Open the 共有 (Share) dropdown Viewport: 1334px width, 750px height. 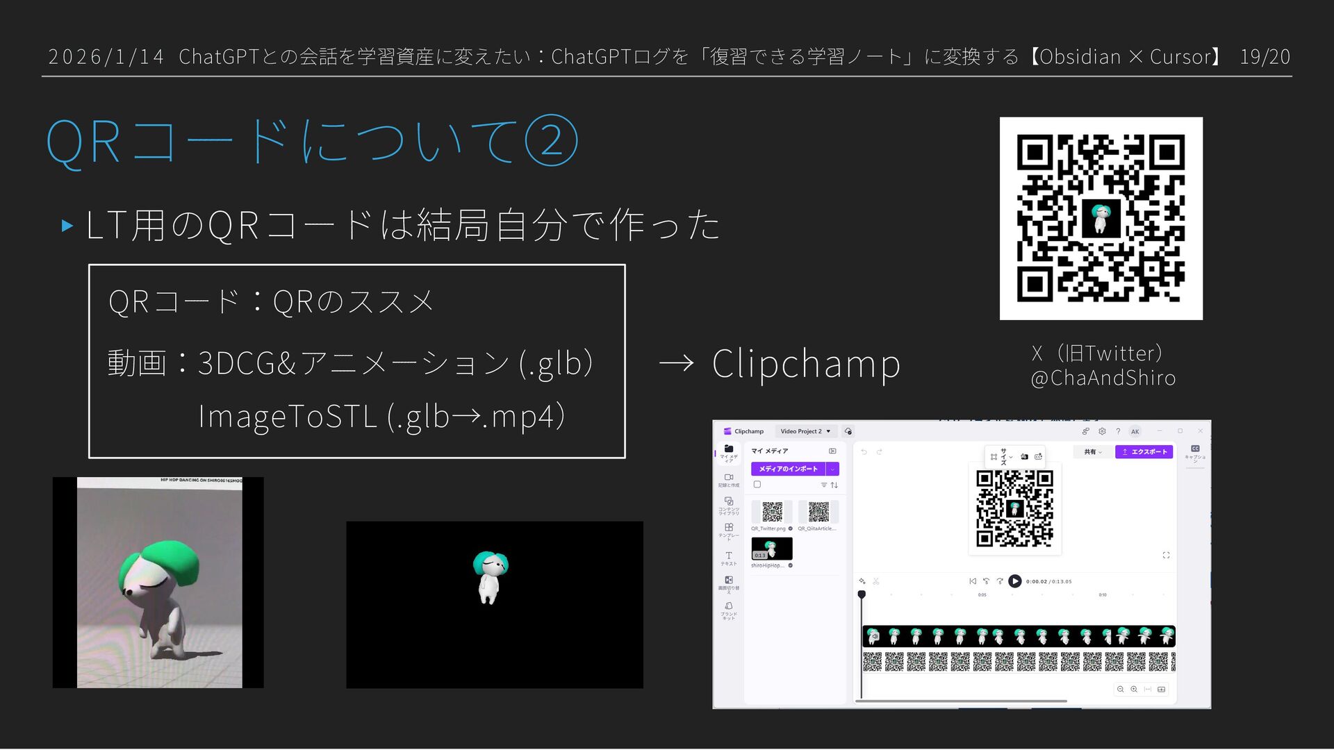coord(1093,452)
